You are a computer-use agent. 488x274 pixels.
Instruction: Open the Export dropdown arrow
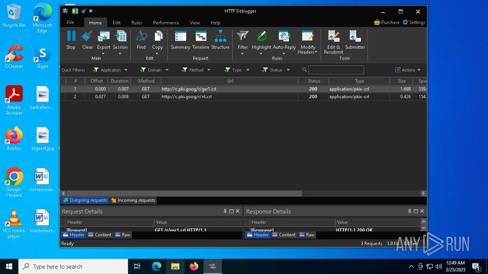pos(103,54)
